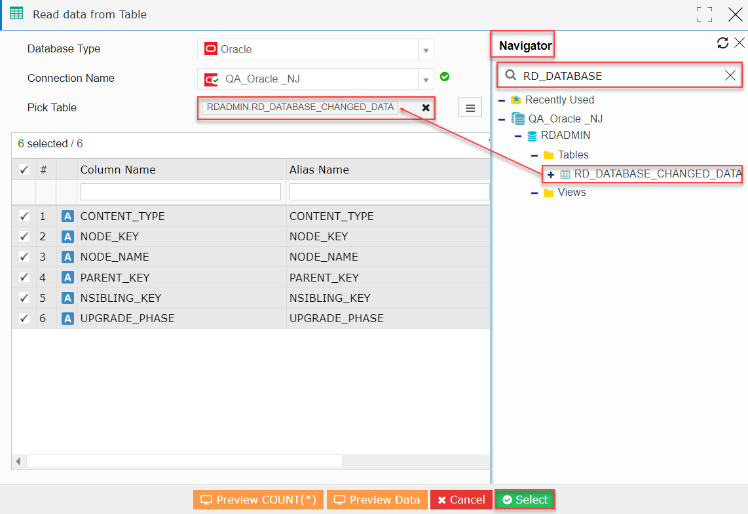This screenshot has height=514, width=748.
Task: Confirm with the Select button
Action: 525,499
